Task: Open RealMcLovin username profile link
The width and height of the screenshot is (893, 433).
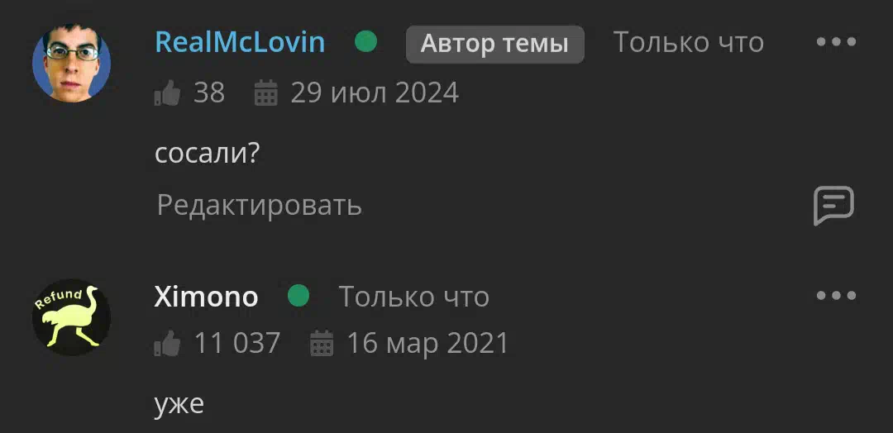Action: 240,43
